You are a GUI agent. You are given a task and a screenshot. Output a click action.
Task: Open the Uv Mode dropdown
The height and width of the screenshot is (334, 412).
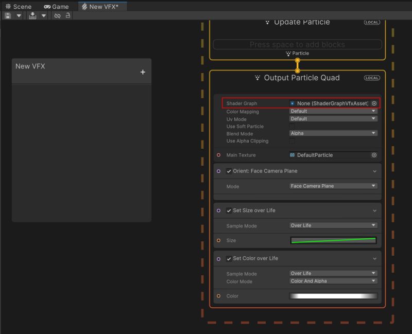(333, 118)
